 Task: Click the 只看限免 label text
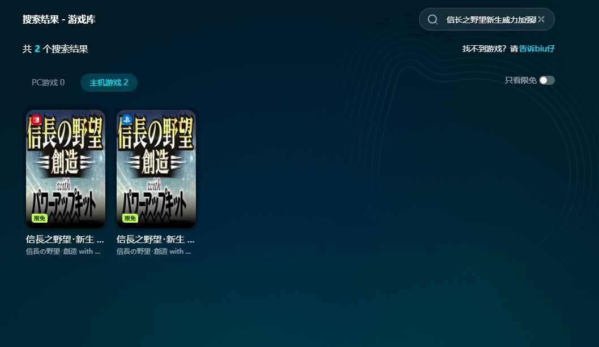tap(521, 80)
